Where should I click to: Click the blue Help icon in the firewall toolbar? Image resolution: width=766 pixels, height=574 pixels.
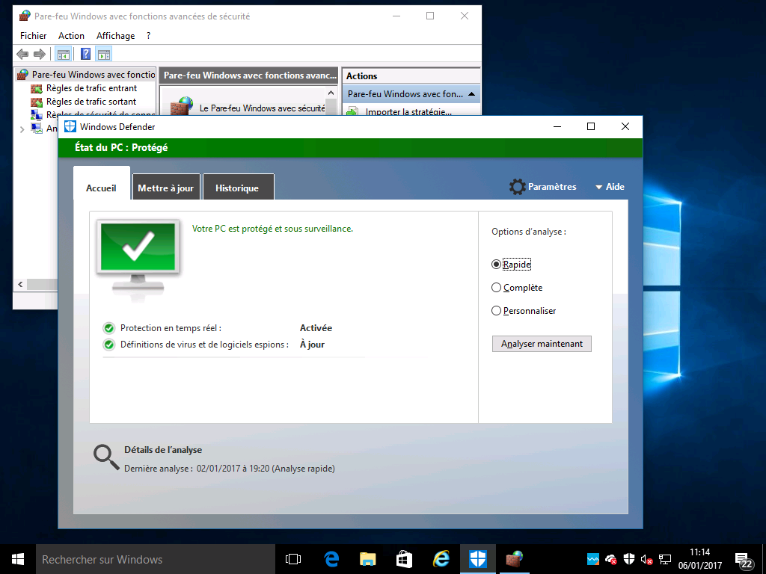tap(85, 54)
